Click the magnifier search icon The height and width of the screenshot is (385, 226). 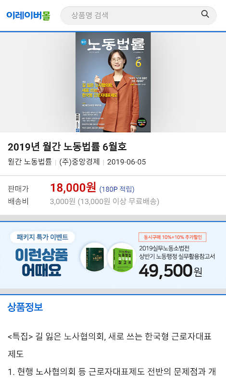[205, 14]
